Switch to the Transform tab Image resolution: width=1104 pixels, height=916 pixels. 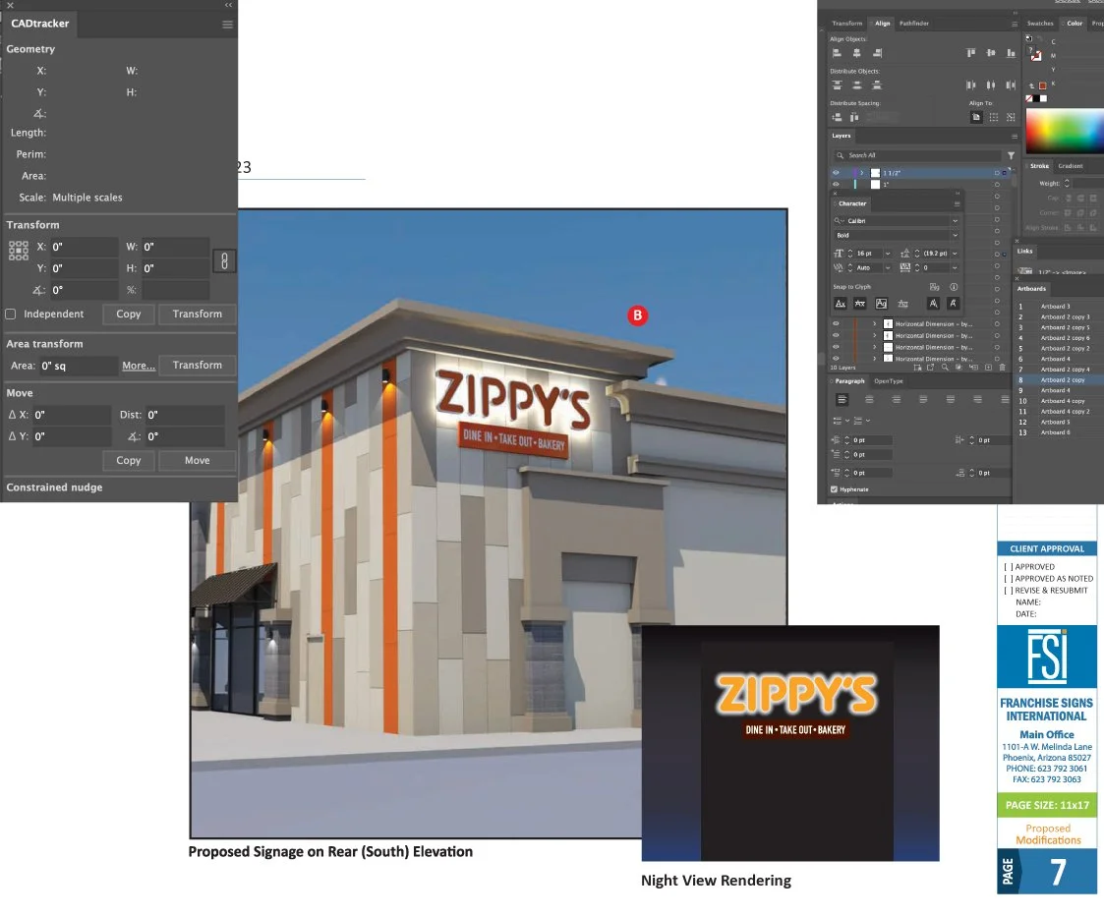tap(847, 24)
